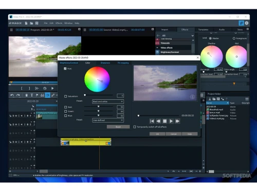Open the User-defined preset dropdown

tap(108, 120)
